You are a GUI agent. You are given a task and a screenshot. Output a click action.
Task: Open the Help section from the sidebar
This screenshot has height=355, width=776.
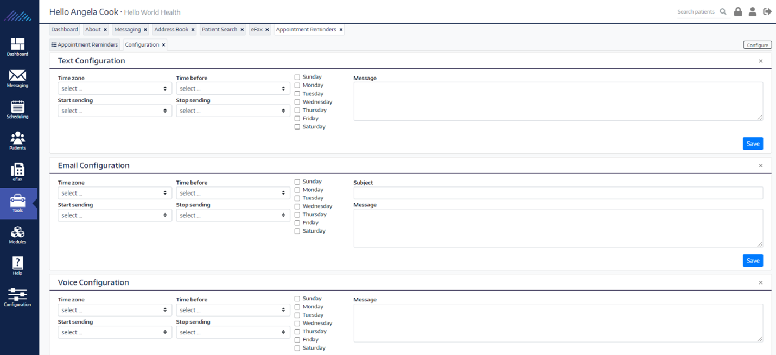[x=17, y=265]
